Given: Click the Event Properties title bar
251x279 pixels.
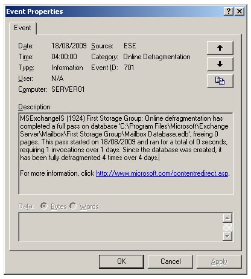Looking at the screenshot, I should (115, 11).
